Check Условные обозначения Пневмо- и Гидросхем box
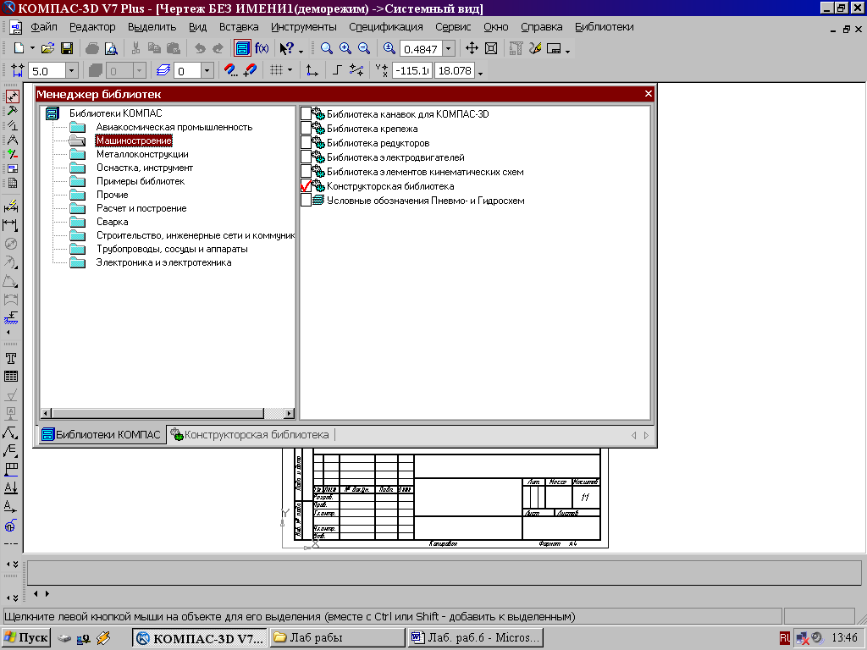Viewport: 867px width, 650px height. point(306,200)
